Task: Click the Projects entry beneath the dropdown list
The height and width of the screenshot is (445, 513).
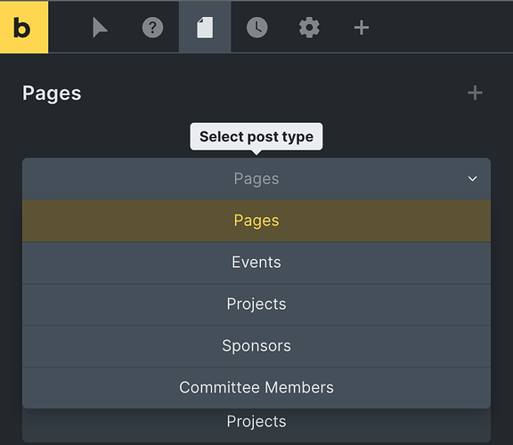Action: click(x=256, y=422)
